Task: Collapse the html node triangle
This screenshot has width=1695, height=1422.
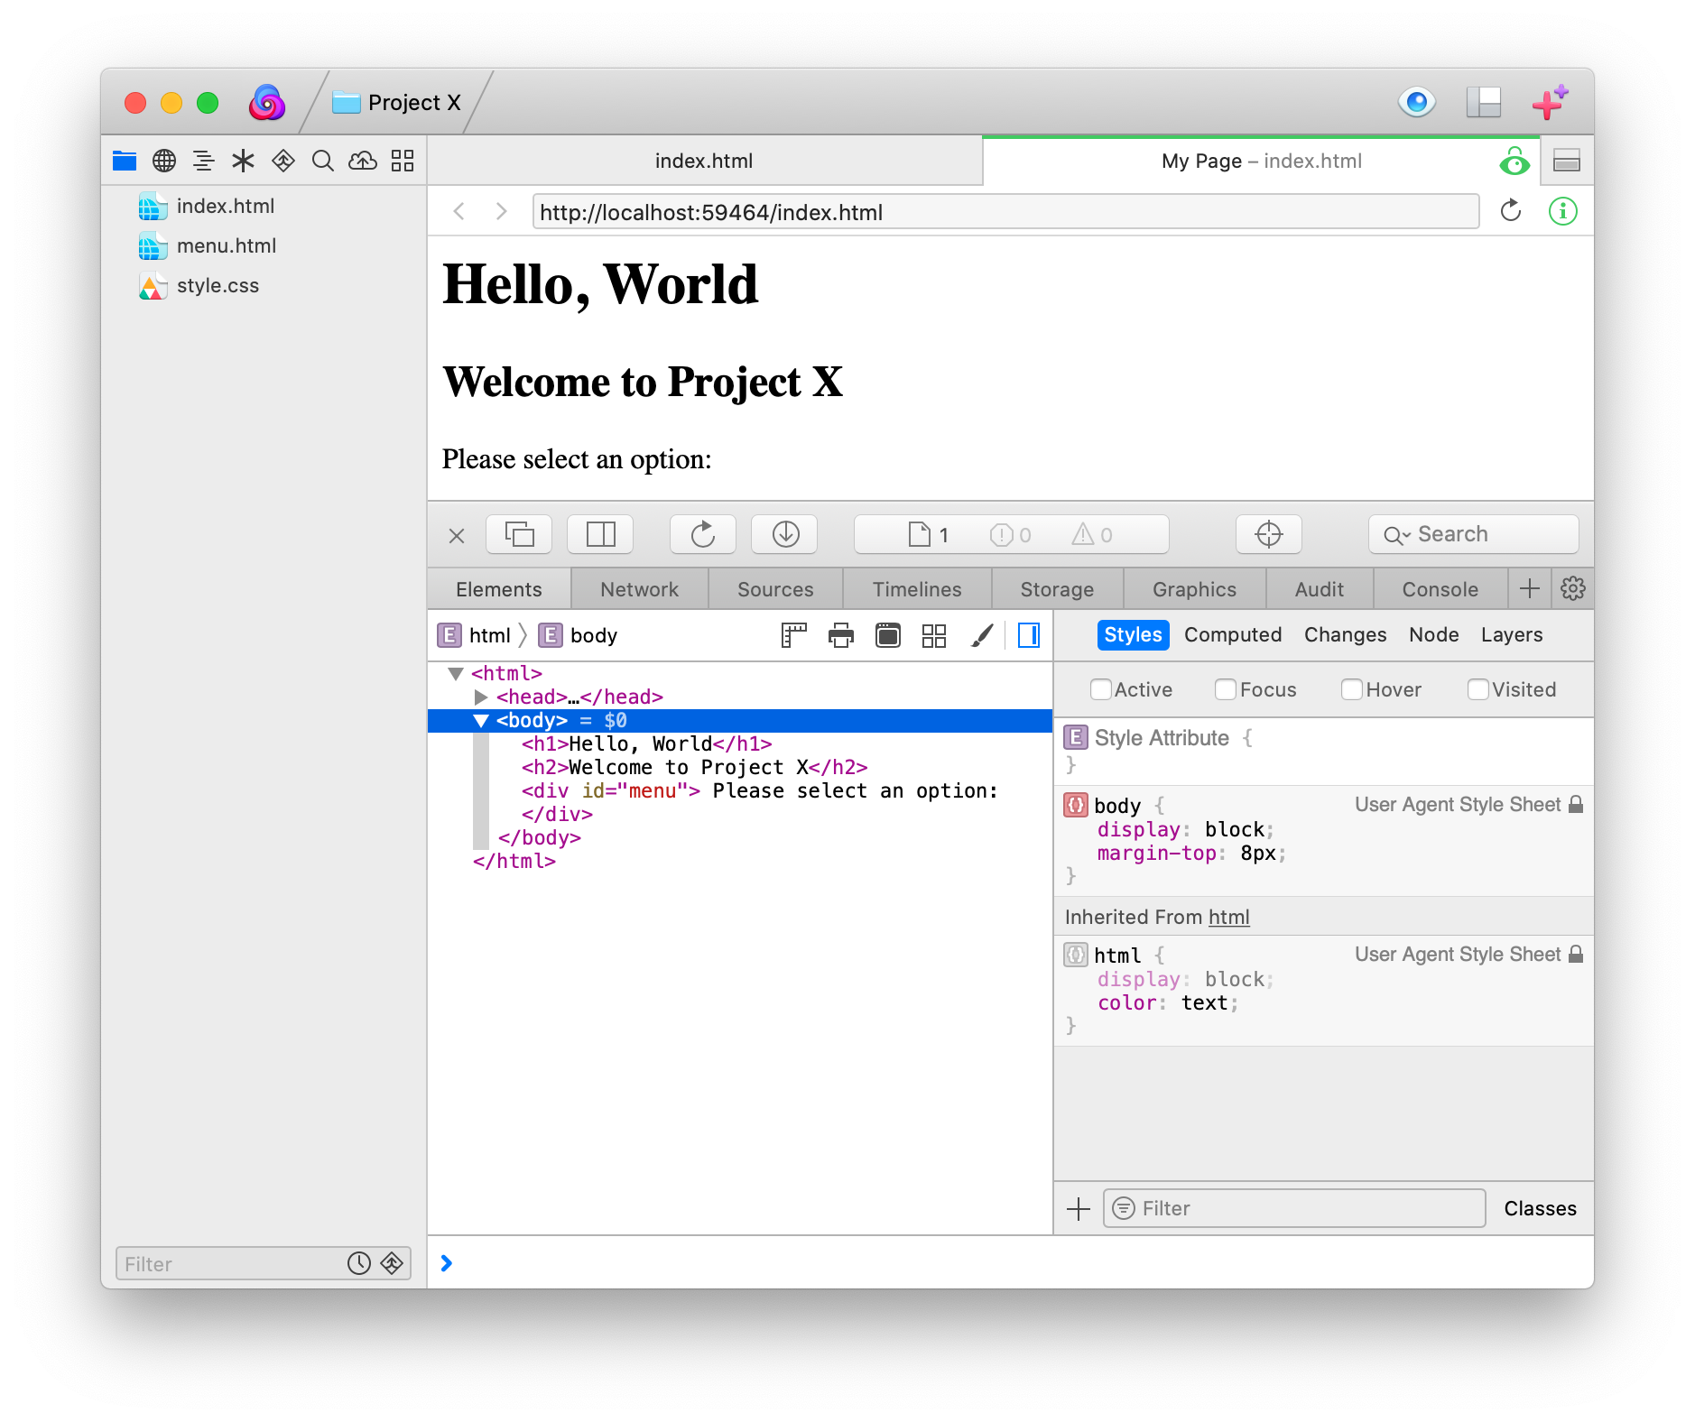Action: (456, 674)
